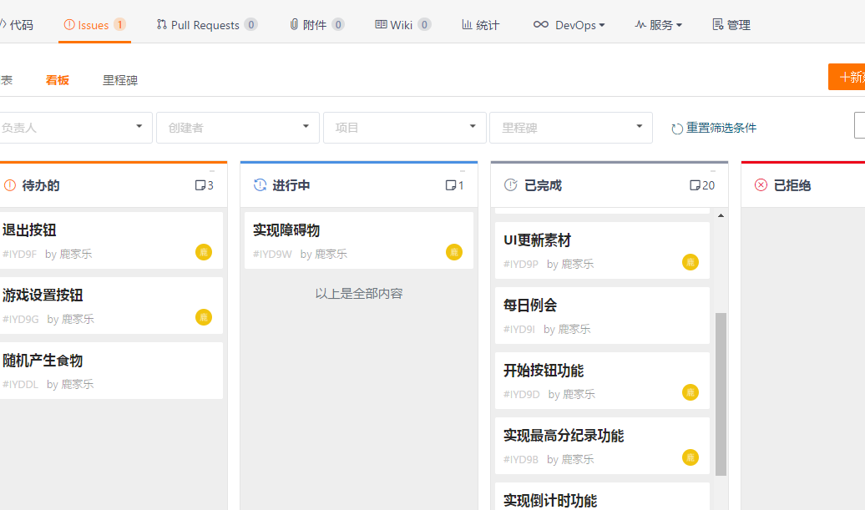Viewport: 865px width, 510px height.
Task: Click the Pull Requests count badge
Action: tap(251, 25)
